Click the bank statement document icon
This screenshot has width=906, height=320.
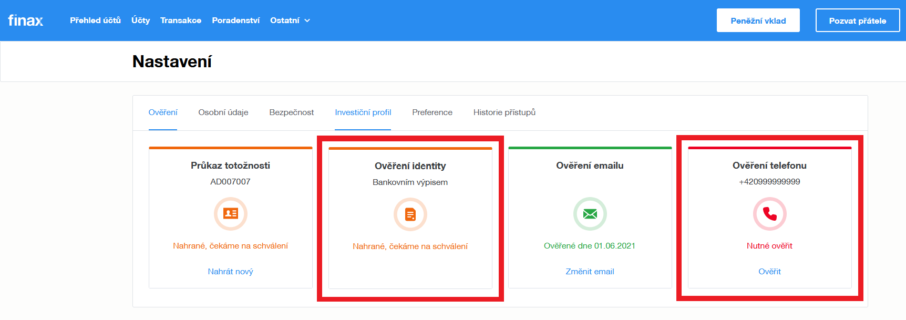(410, 214)
